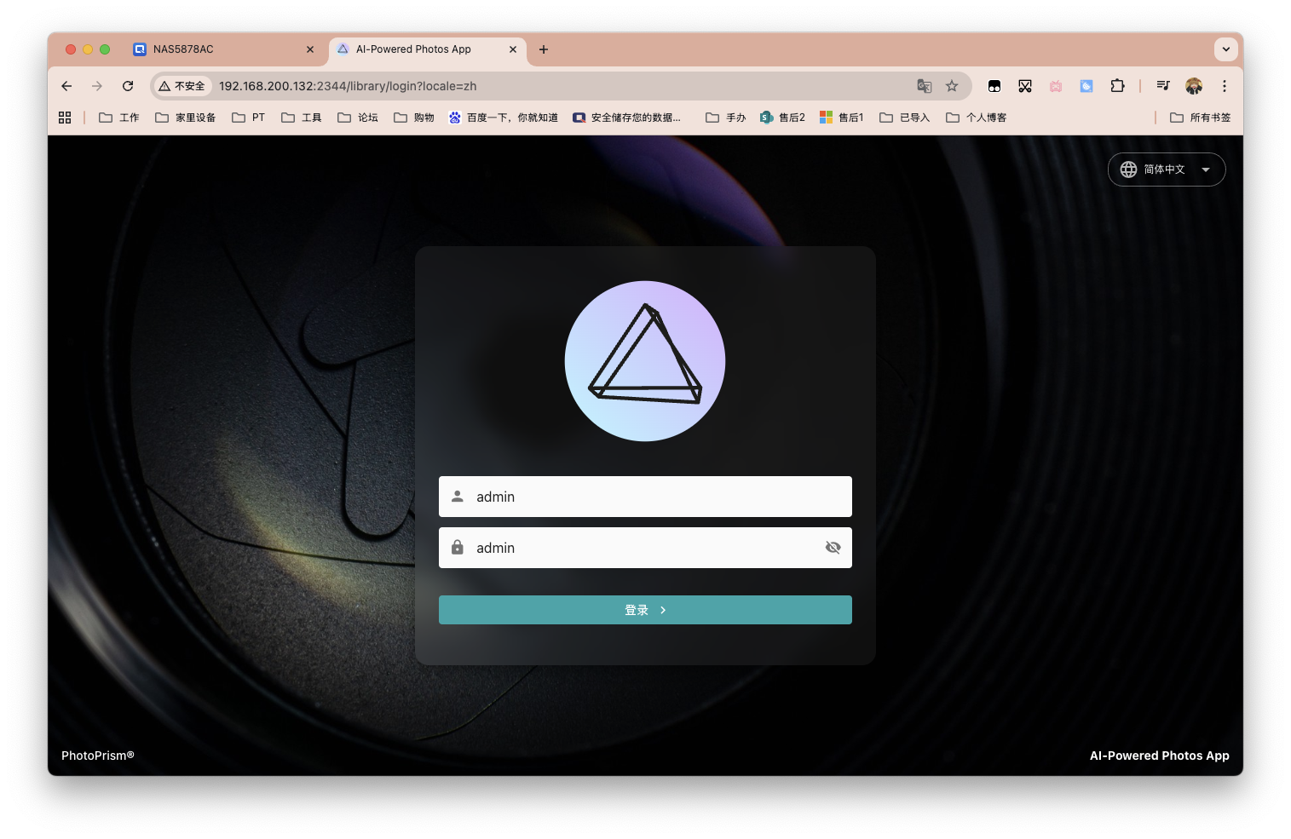Click the back navigation arrow
Image resolution: width=1291 pixels, height=839 pixels.
(x=66, y=86)
